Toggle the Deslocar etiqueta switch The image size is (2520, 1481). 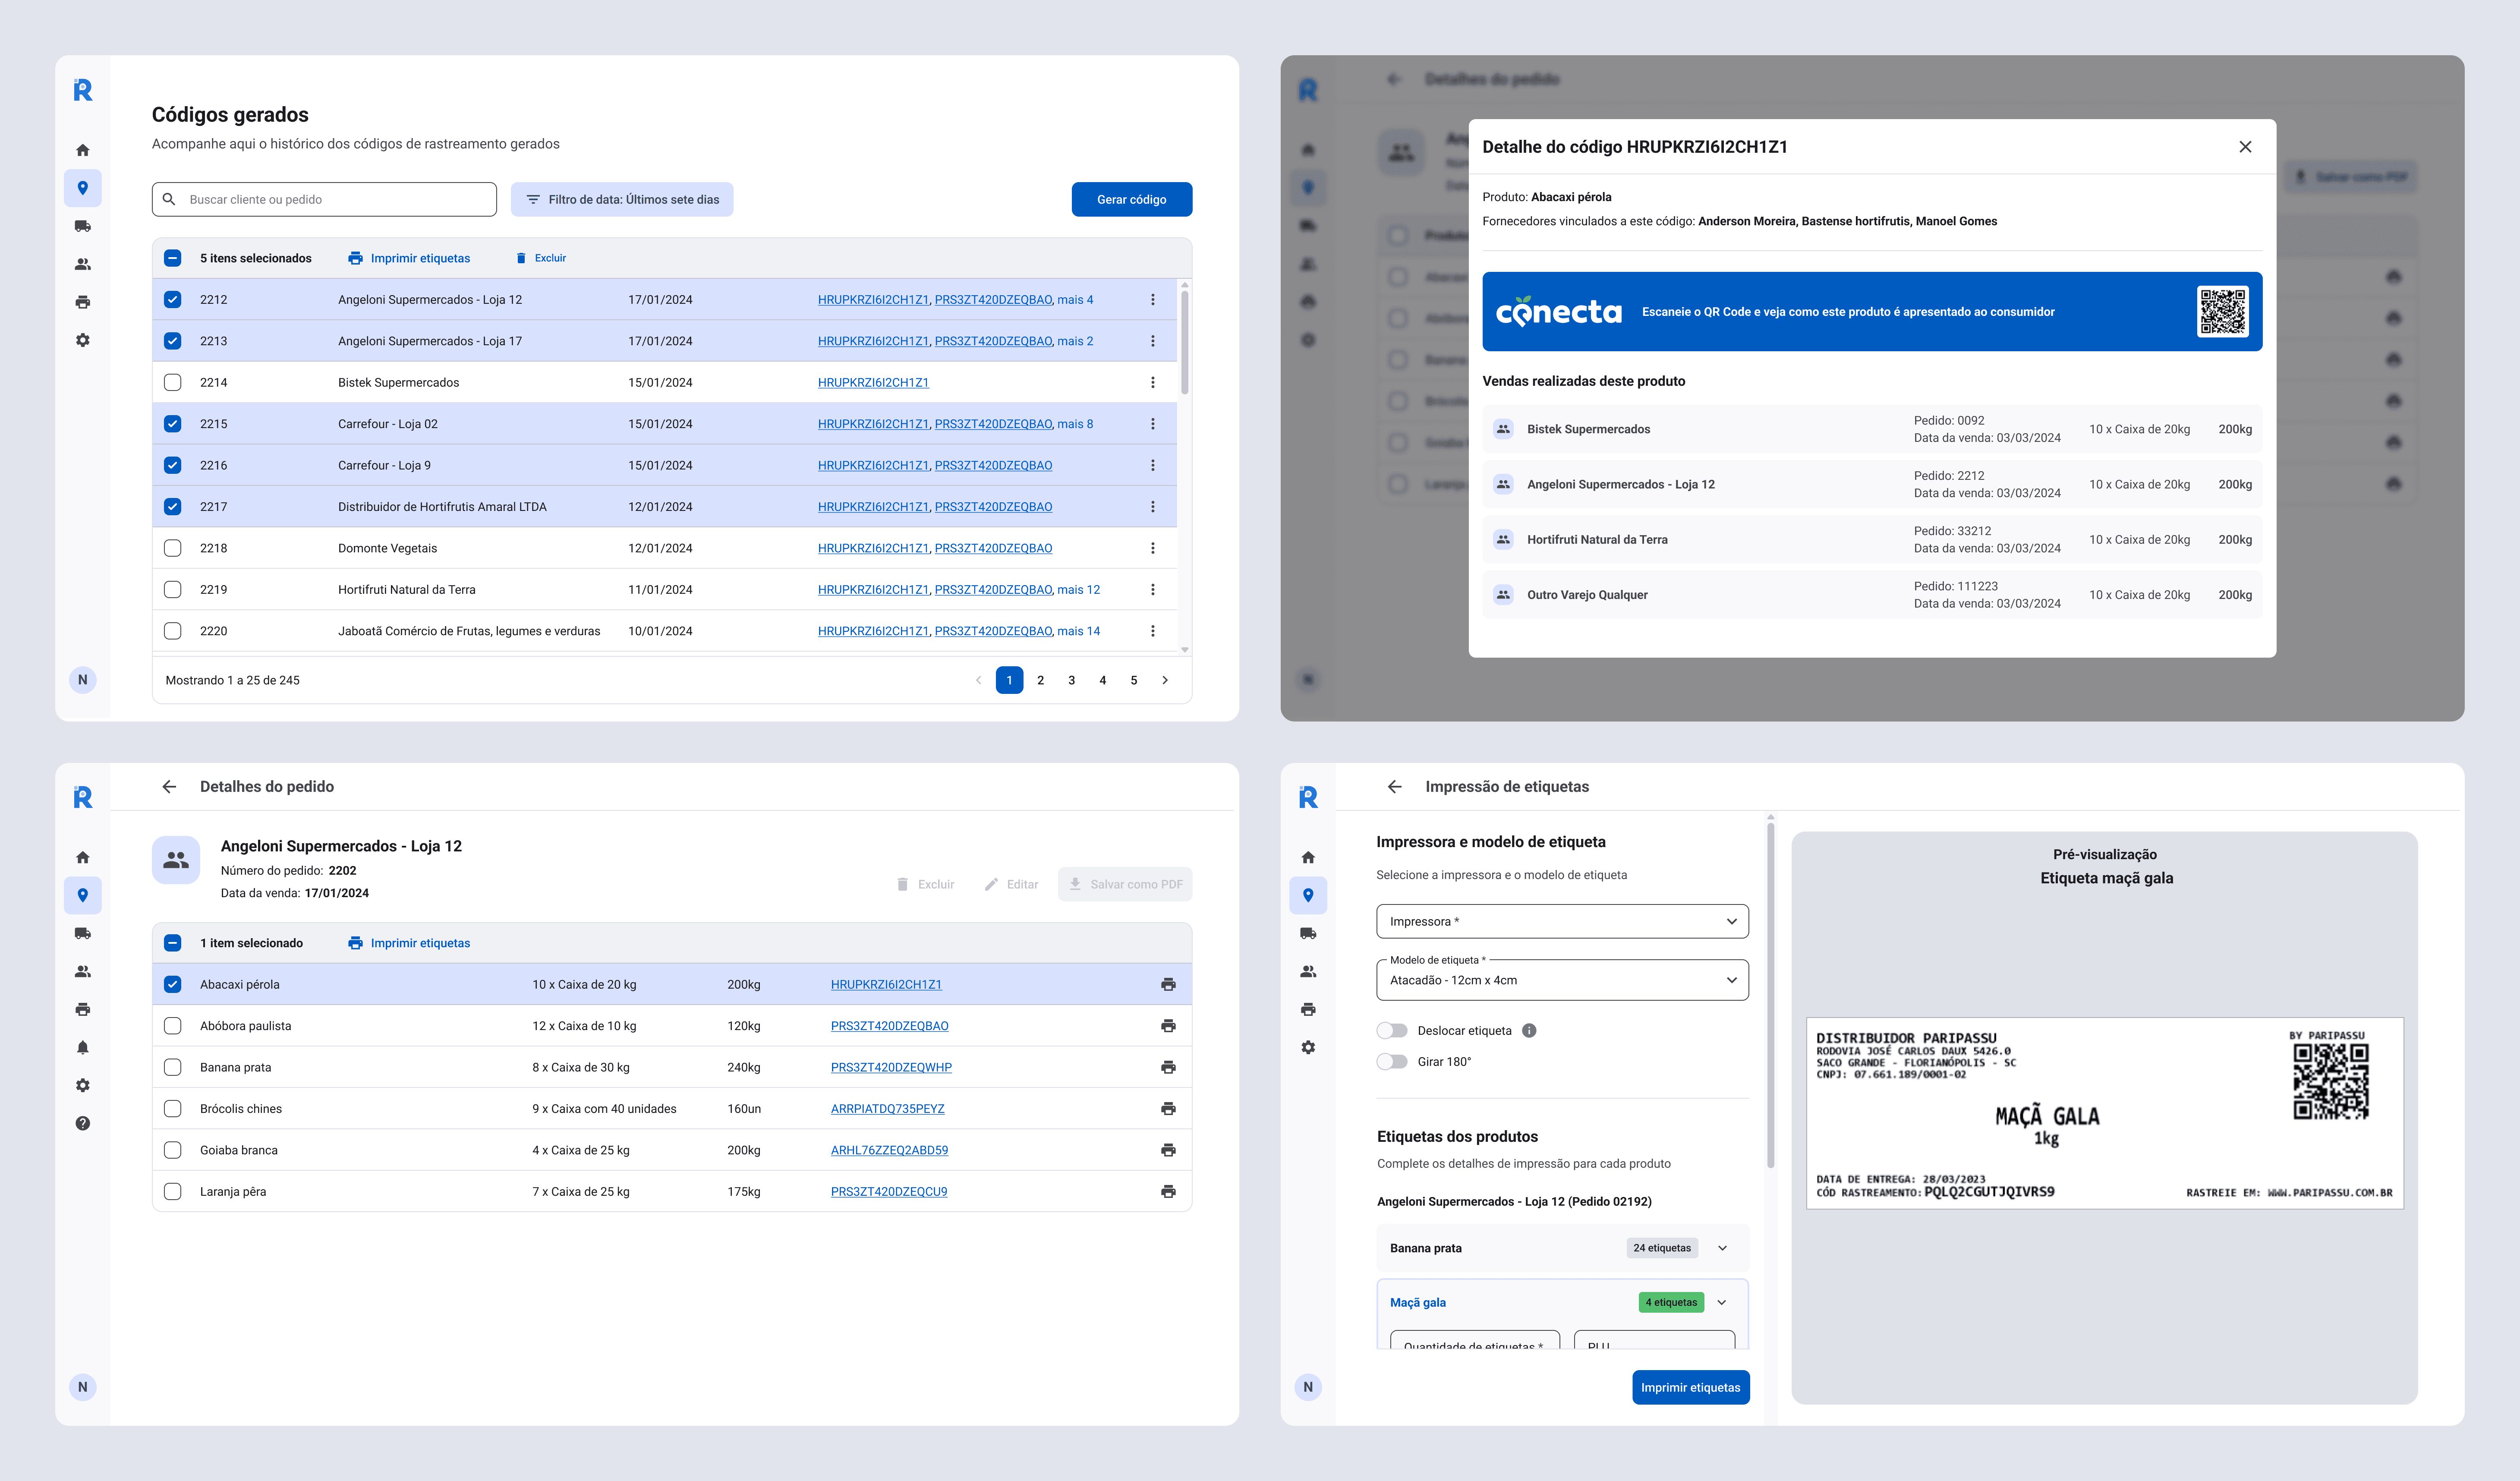(x=1392, y=1030)
